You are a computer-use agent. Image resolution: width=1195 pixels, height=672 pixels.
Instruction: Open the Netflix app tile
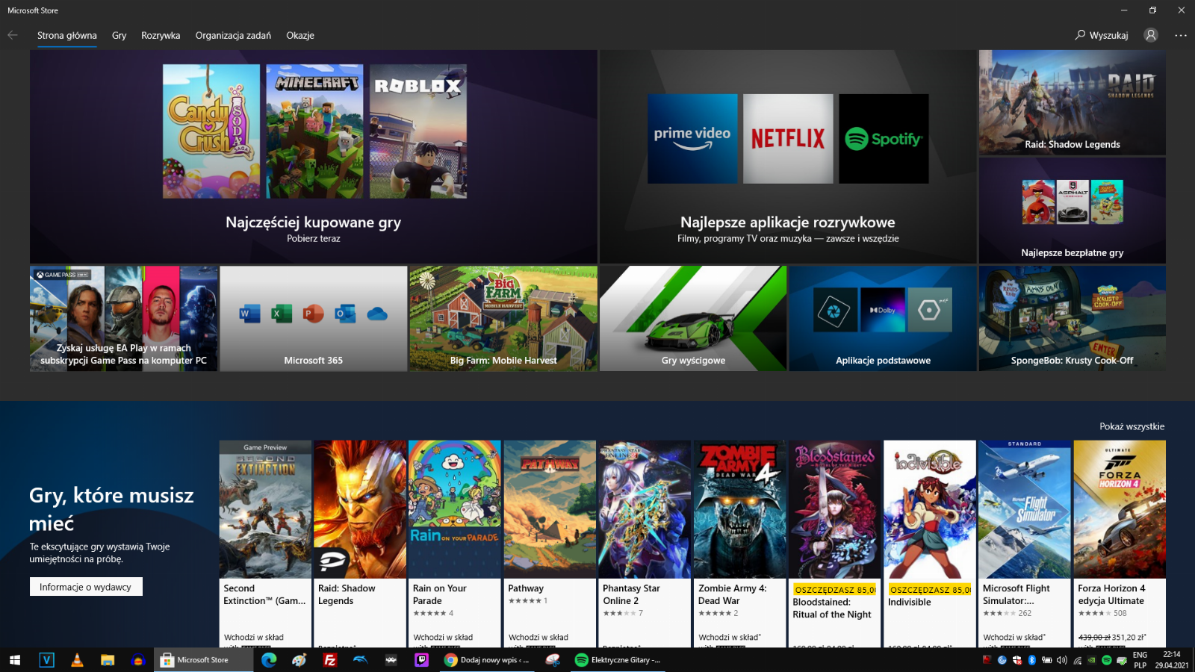coord(788,139)
